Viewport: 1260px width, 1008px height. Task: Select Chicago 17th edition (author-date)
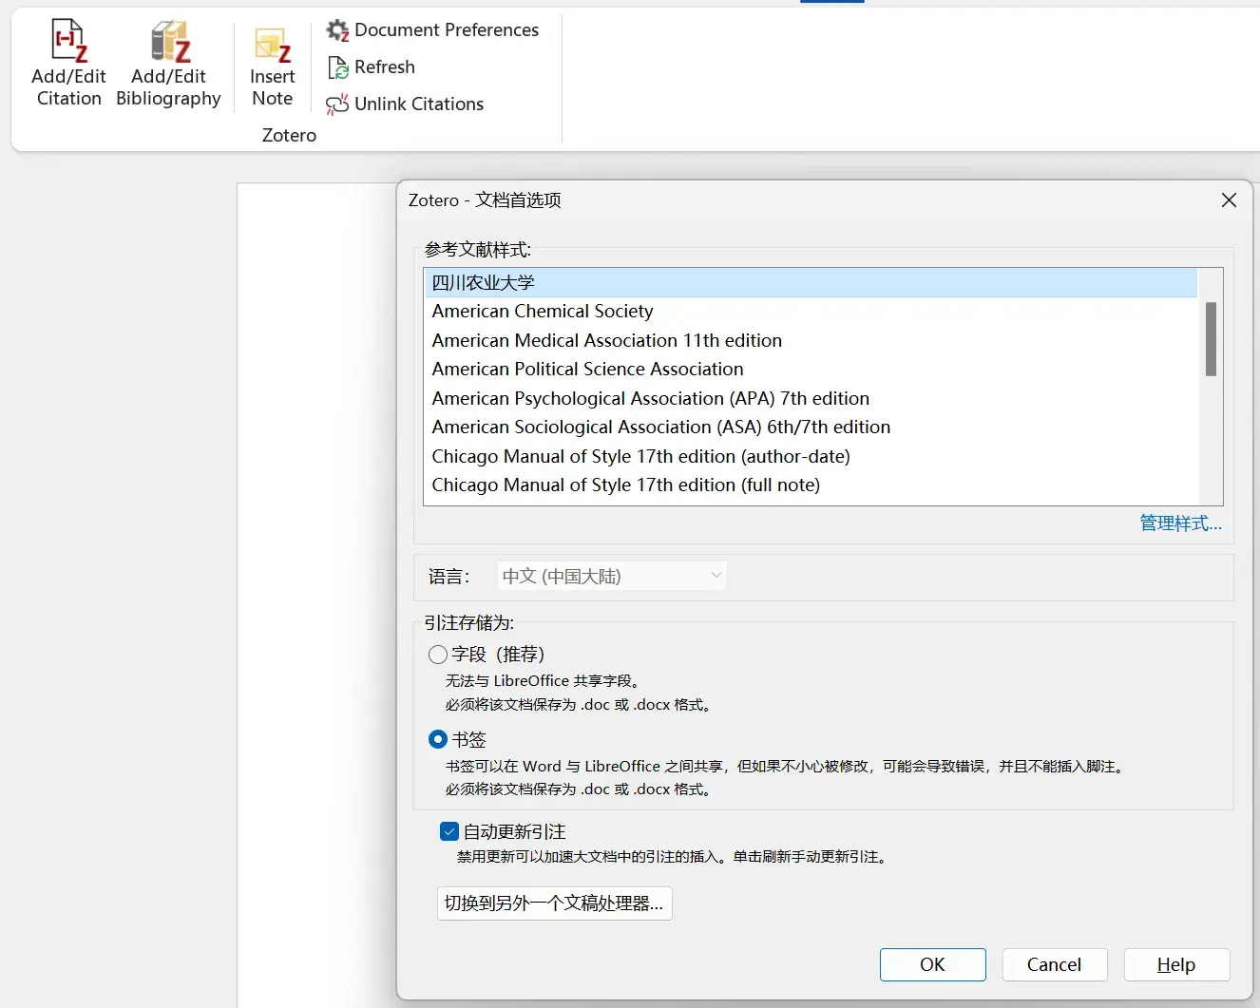point(810,456)
